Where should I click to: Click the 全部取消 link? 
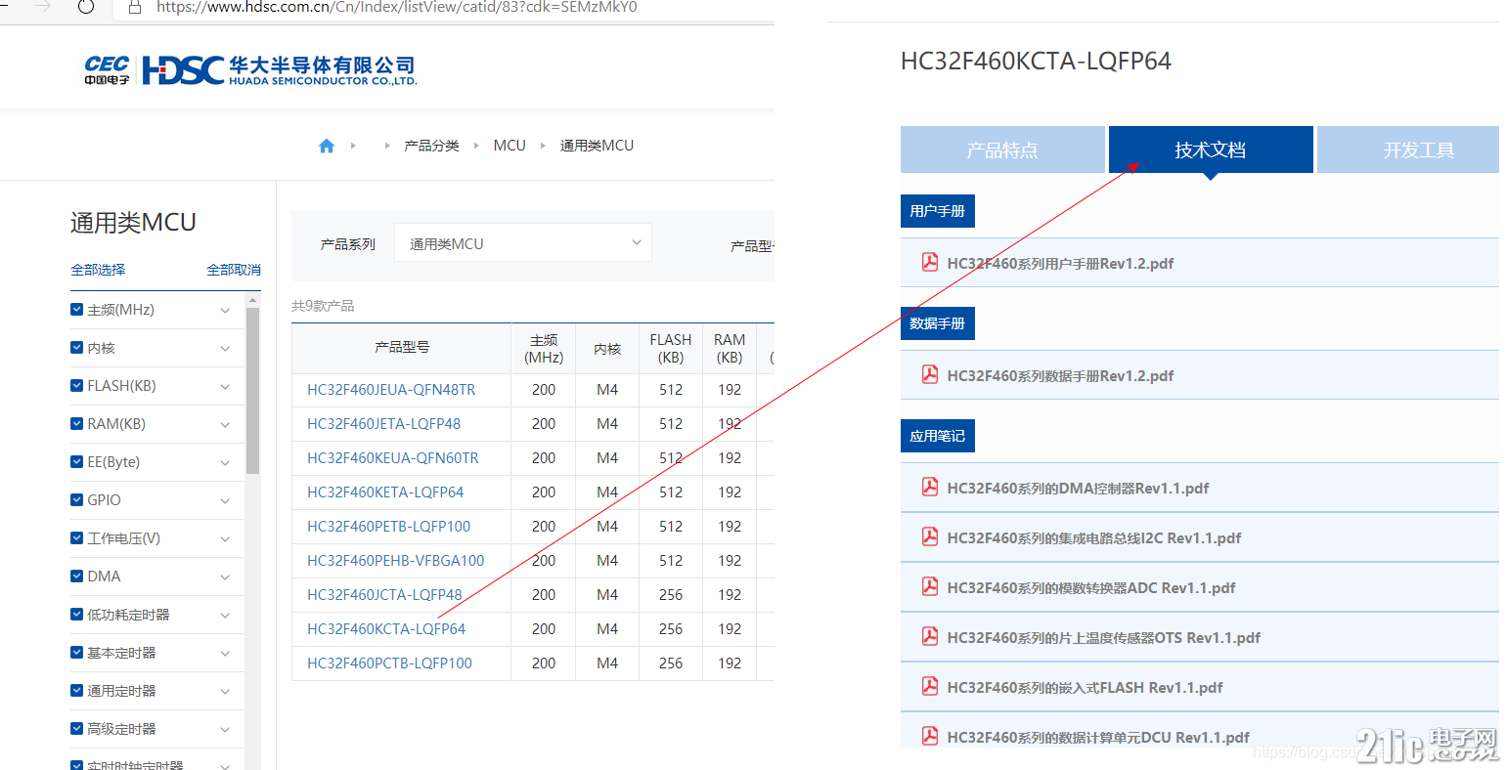[x=234, y=270]
